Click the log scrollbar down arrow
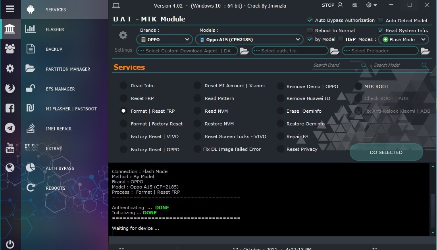Image resolution: width=437 pixels, height=250 pixels. point(433,232)
